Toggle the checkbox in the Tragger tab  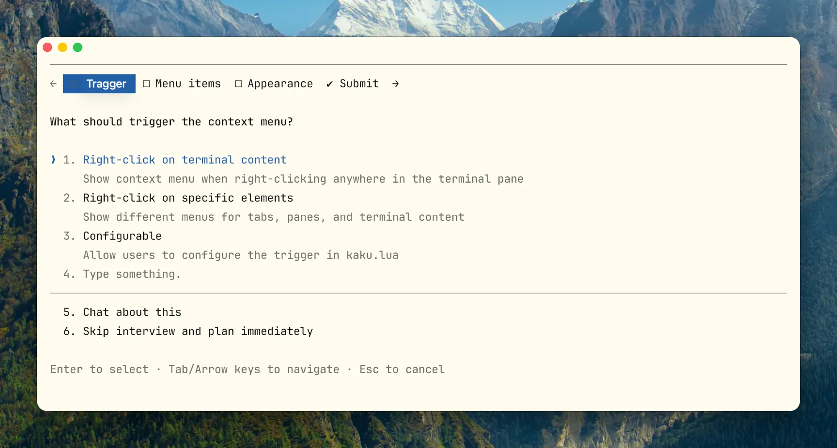tap(74, 84)
